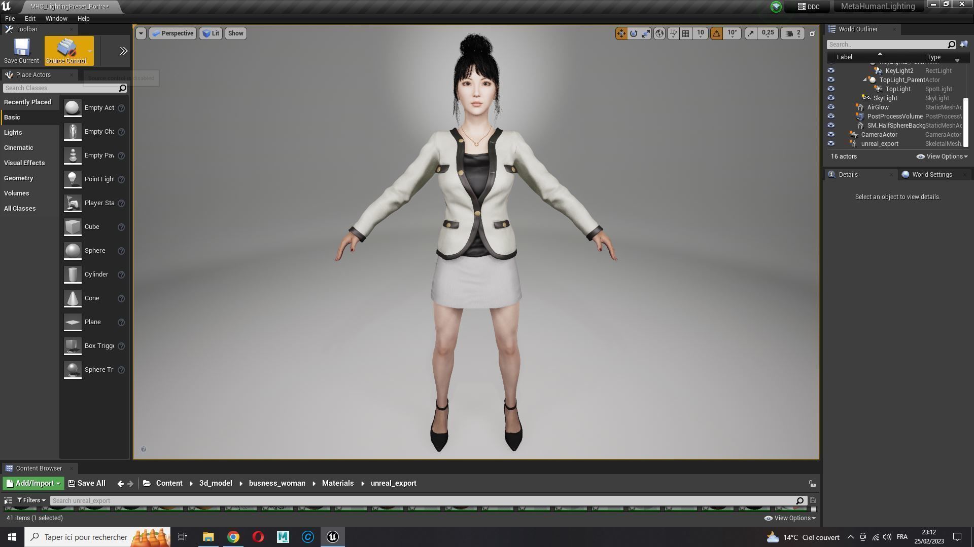Hide the CameraActor using its eye icon
This screenshot has width=974, height=547.
[831, 135]
